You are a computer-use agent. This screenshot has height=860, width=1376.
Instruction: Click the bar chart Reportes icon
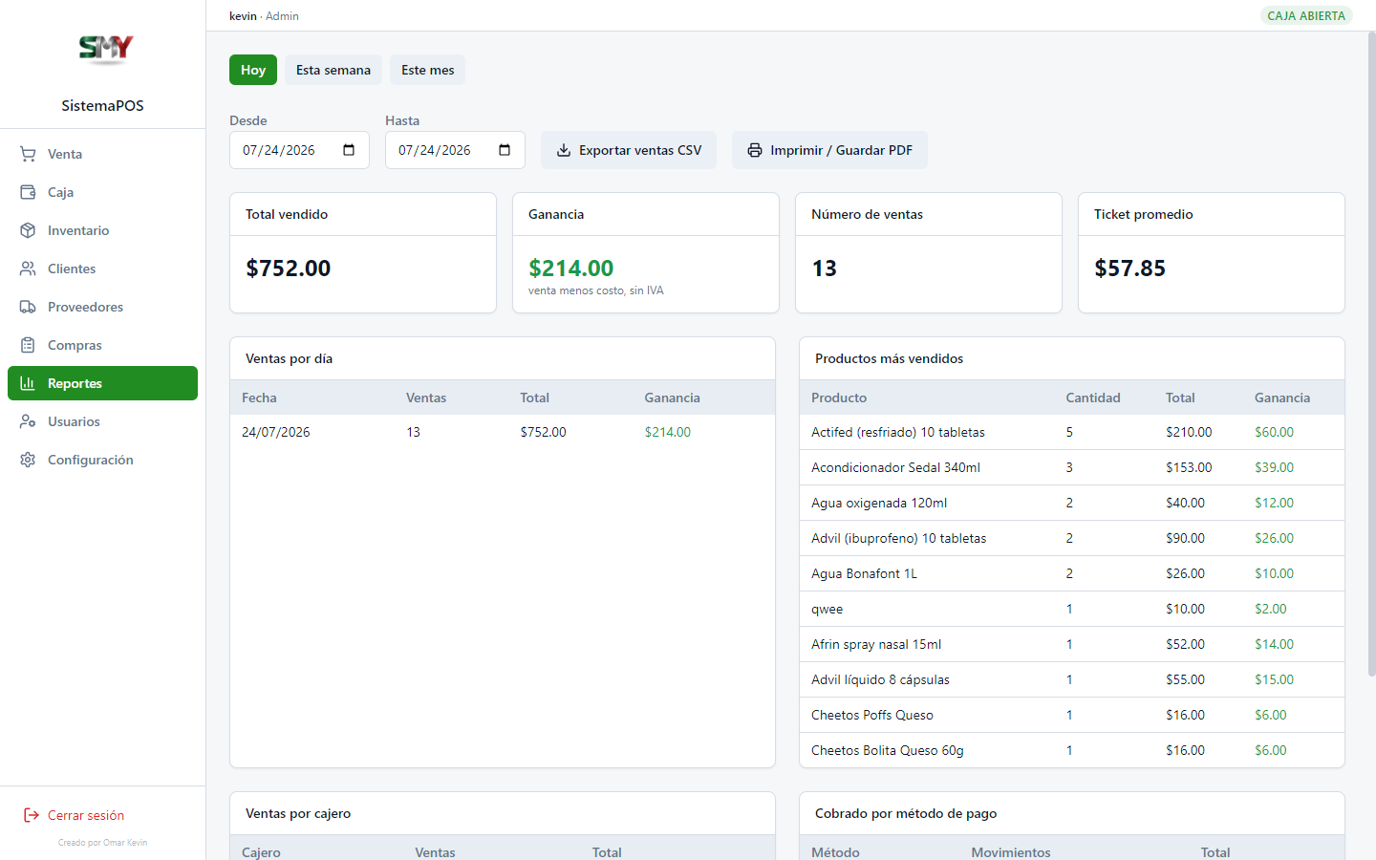[x=28, y=383]
